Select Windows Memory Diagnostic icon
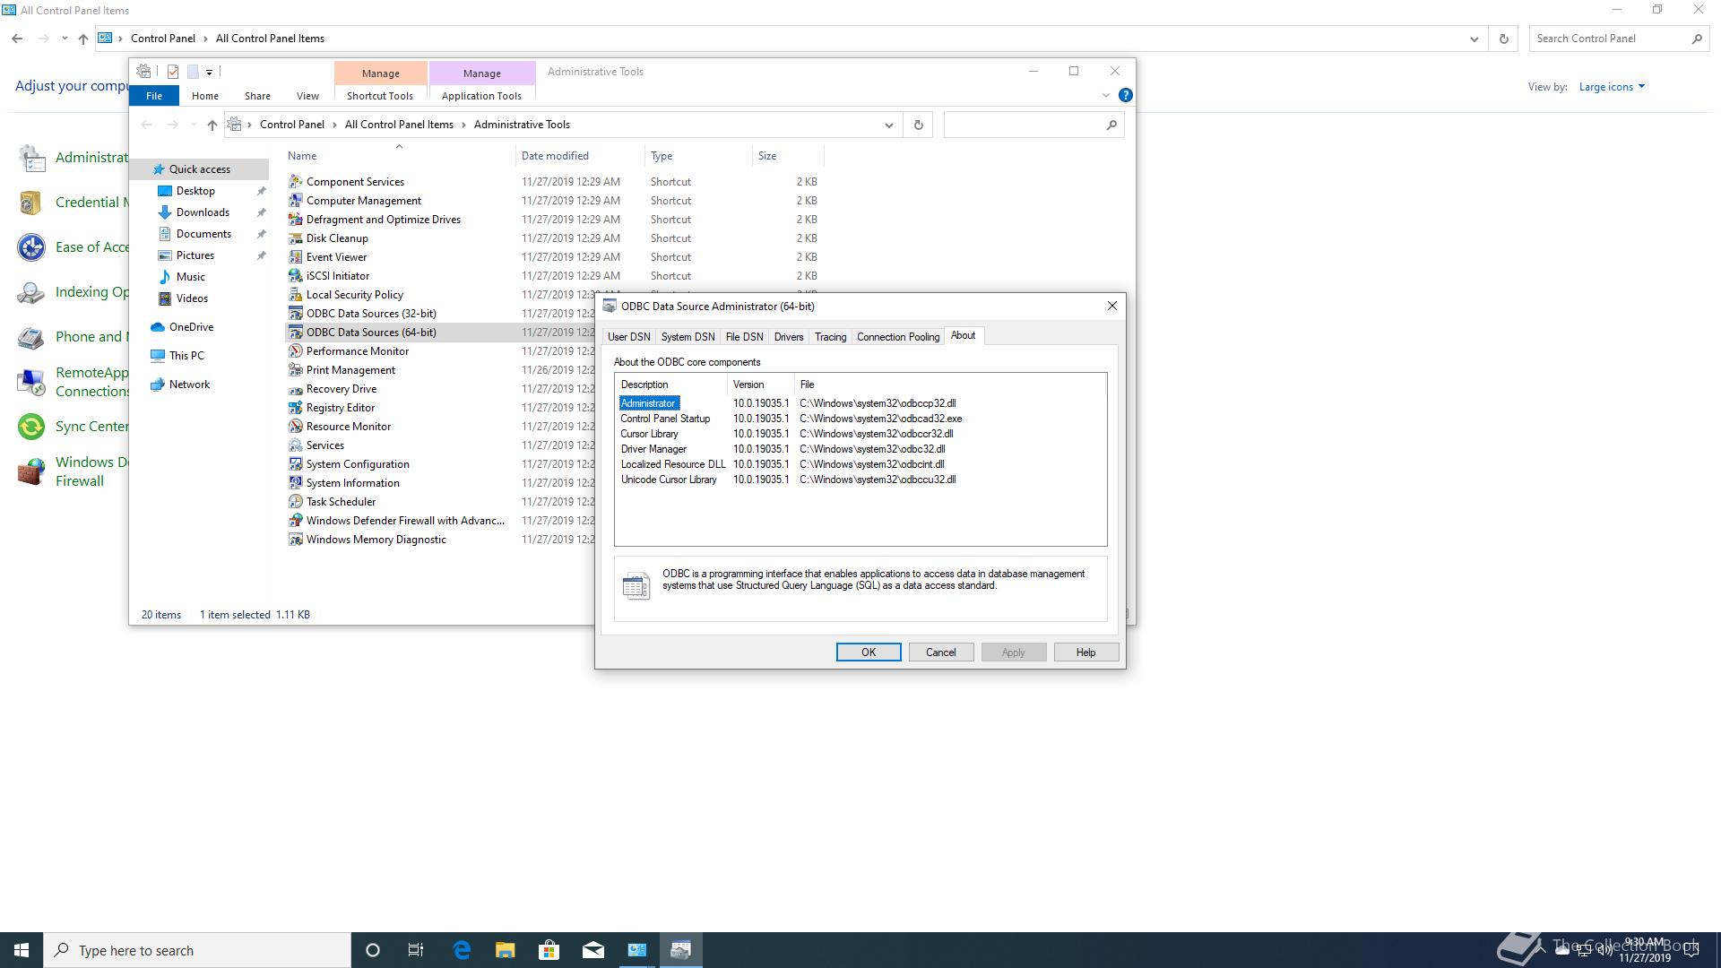Image resolution: width=1721 pixels, height=968 pixels. (x=295, y=539)
